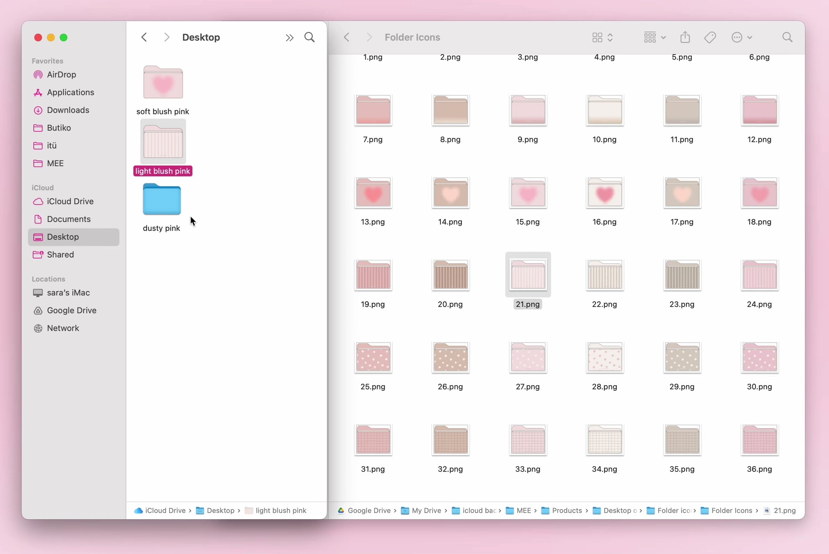Click the search icon in Desktop window
The width and height of the screenshot is (829, 554).
[x=310, y=37]
